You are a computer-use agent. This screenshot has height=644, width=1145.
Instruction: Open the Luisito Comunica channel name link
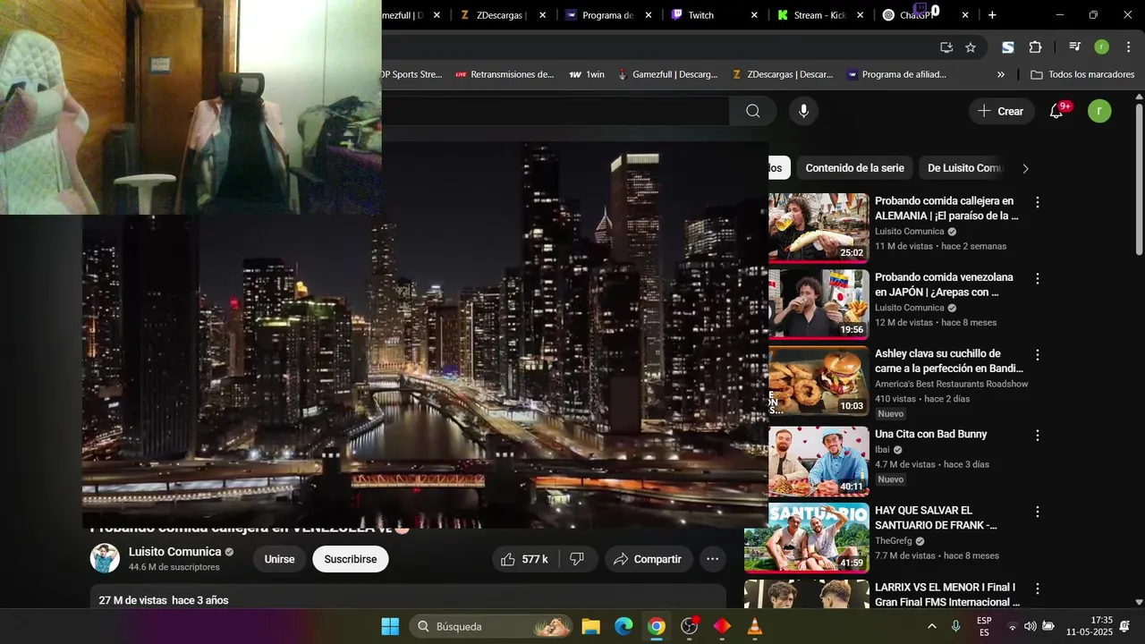(174, 552)
